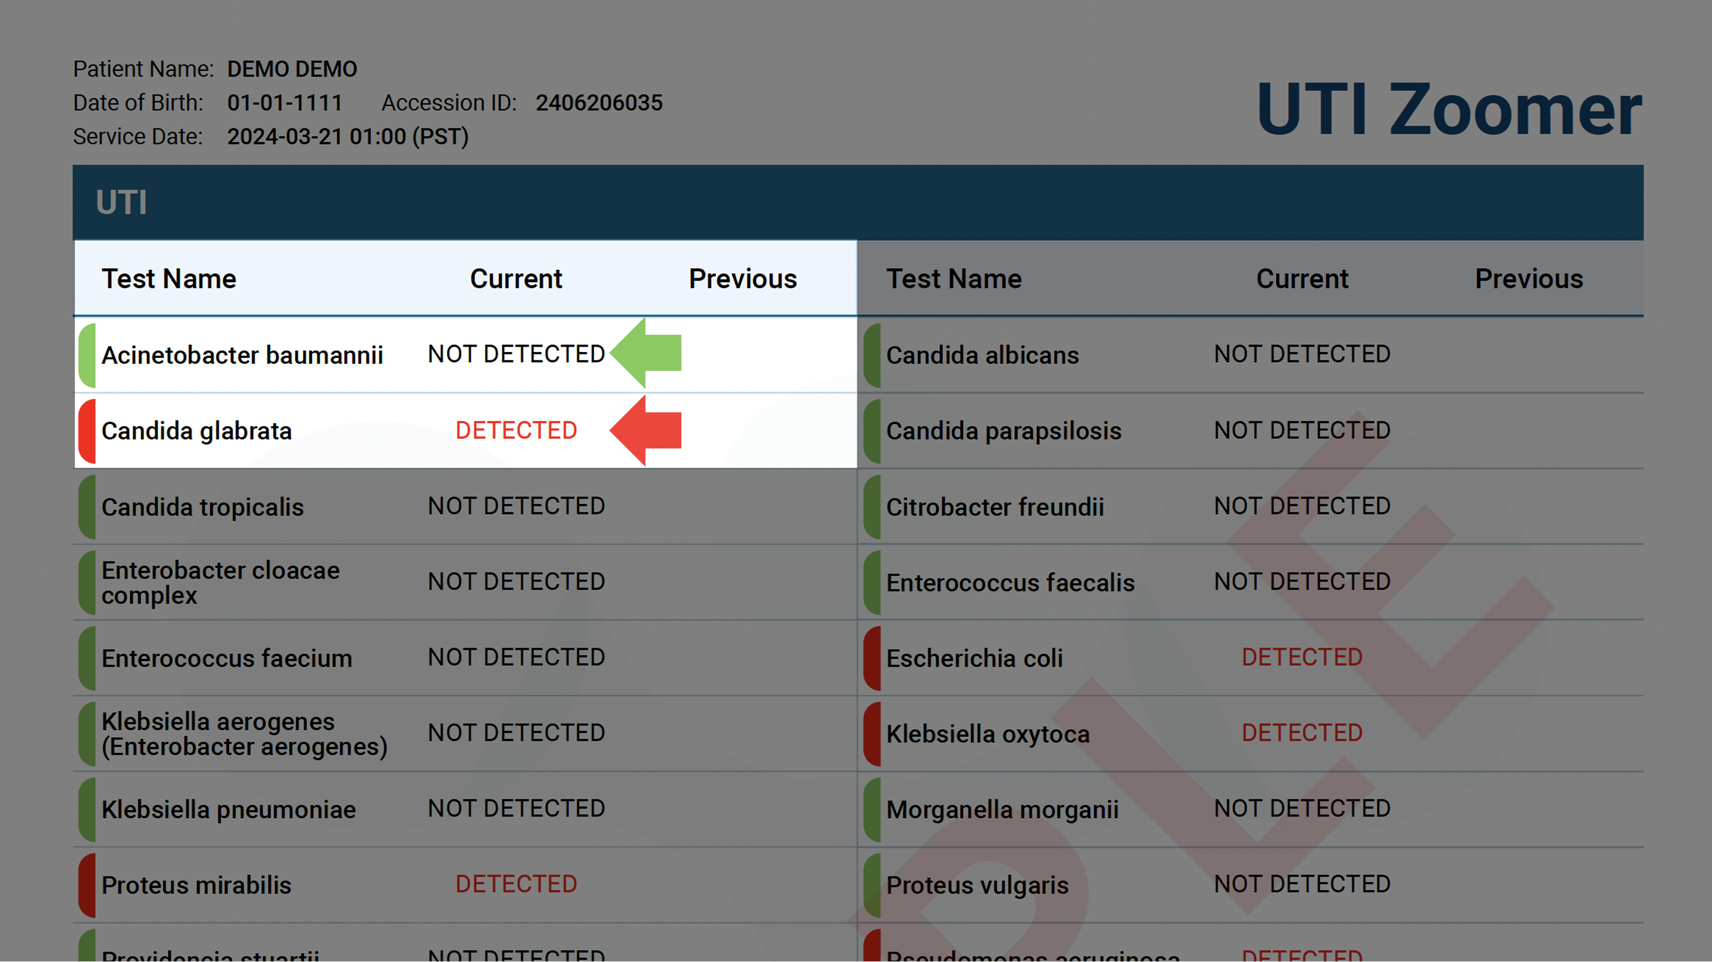The image size is (1712, 962).
Task: Click green status marker for Acinetobacter baumannii
Action: coord(87,355)
